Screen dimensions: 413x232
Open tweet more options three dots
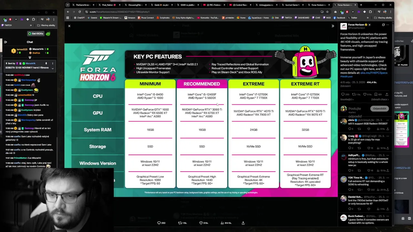click(x=388, y=25)
